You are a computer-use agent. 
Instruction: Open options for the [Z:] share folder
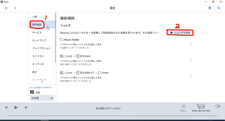tap(191, 60)
